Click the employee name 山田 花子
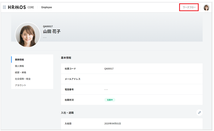The image size is (214, 131). (x=52, y=31)
